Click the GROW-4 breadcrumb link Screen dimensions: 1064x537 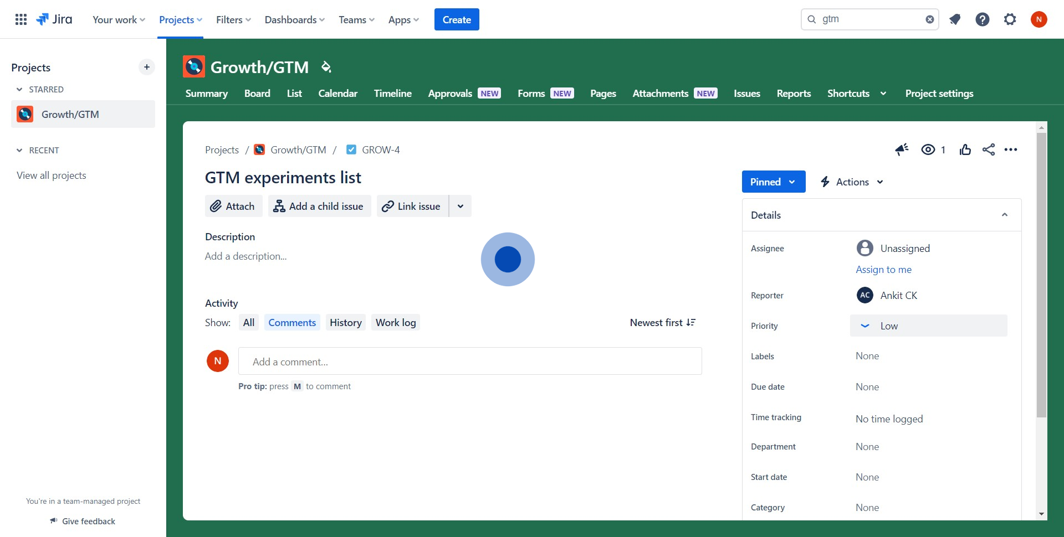pos(381,149)
